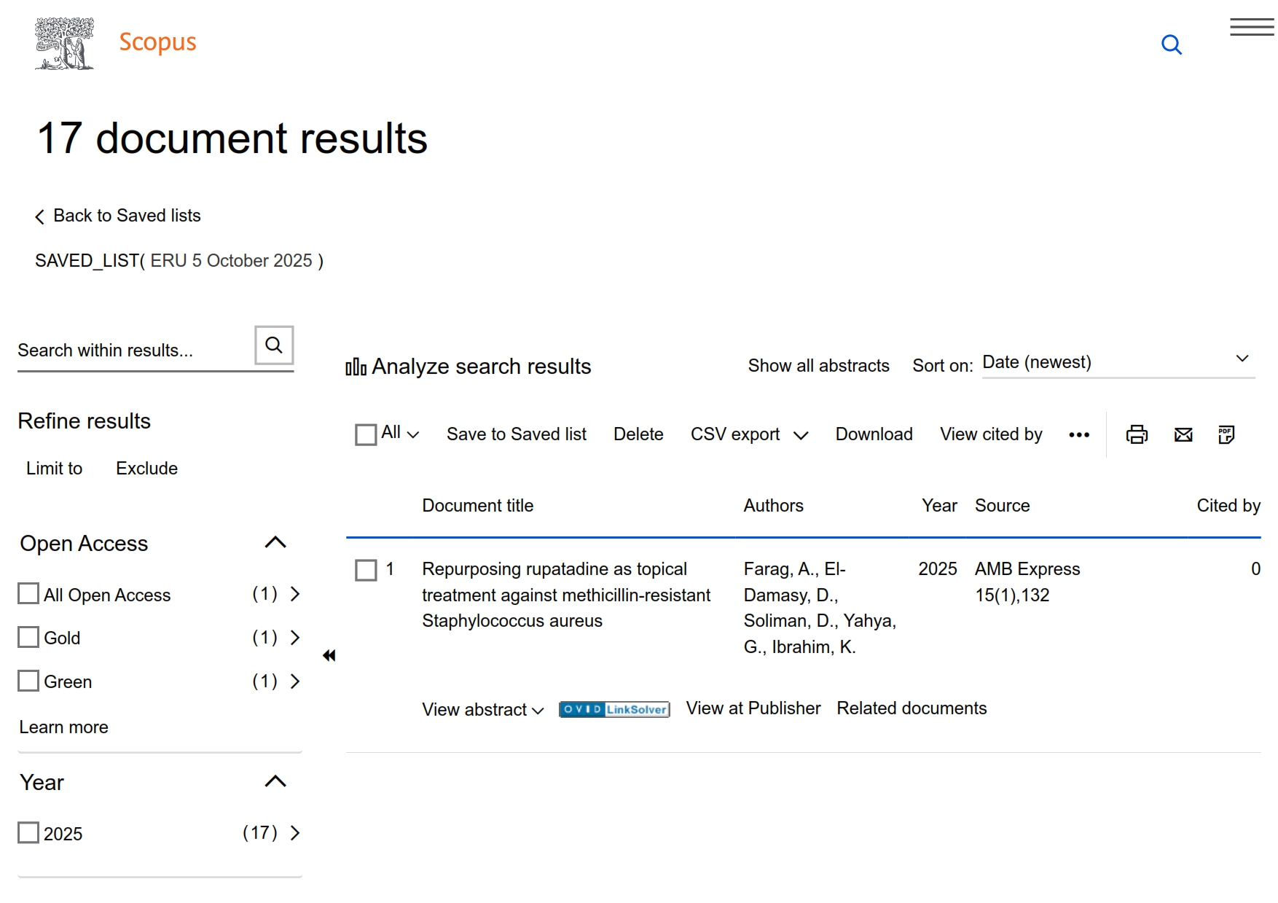Screen dimensions: 1278x903
Task: Click the search within results magnifier button
Action: (274, 345)
